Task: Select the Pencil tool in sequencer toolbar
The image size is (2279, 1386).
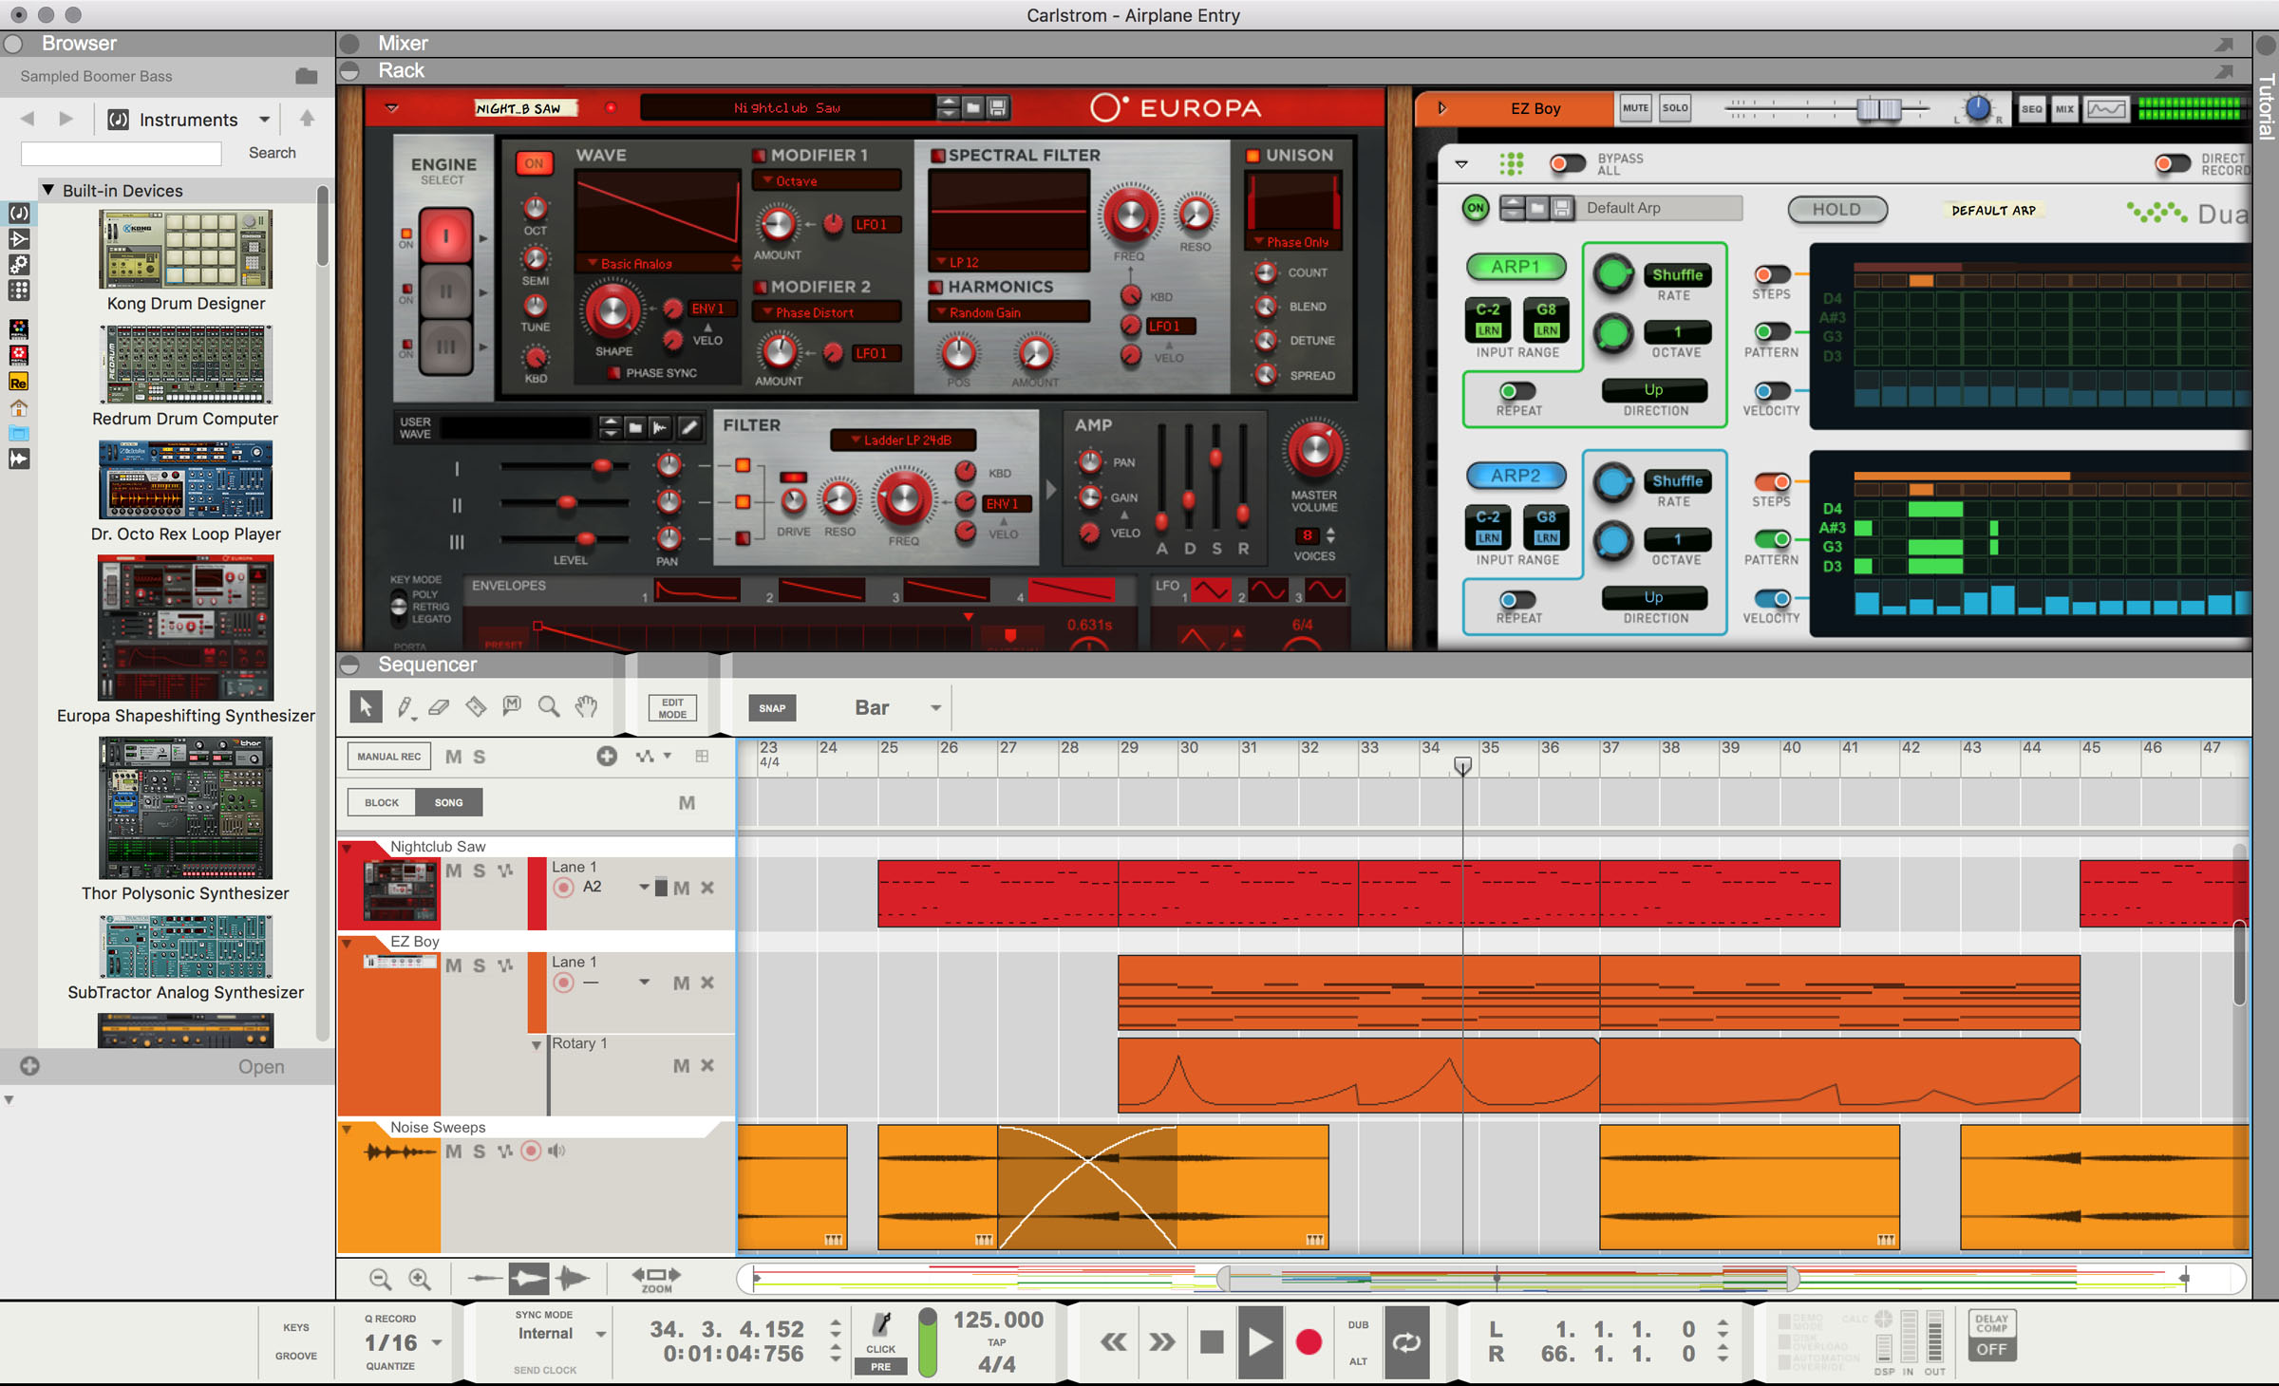Action: tap(405, 706)
